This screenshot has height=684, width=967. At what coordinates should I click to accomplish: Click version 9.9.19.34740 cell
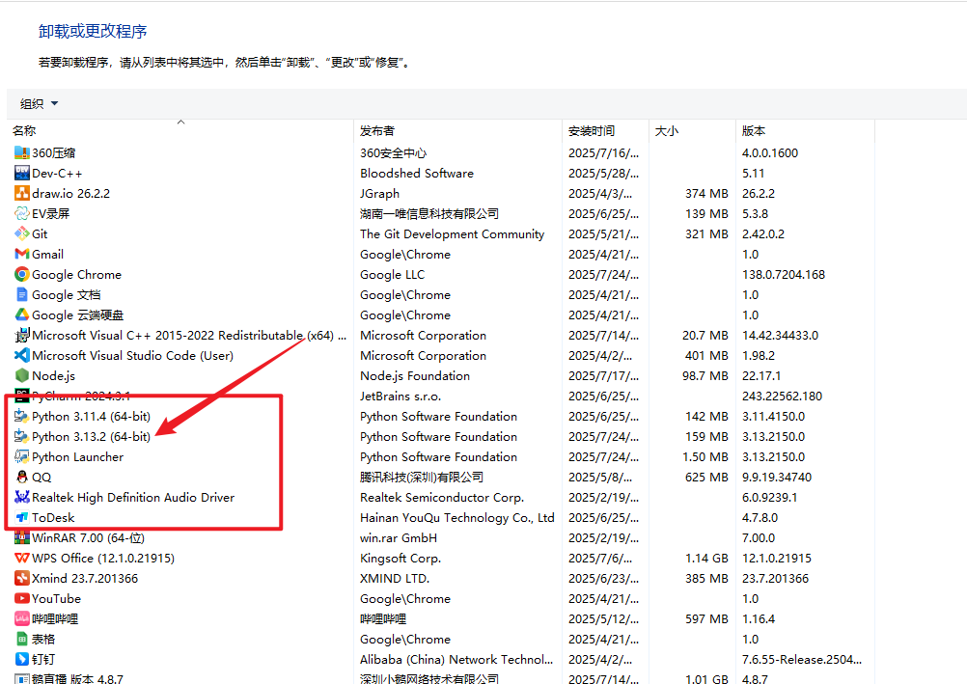(777, 477)
